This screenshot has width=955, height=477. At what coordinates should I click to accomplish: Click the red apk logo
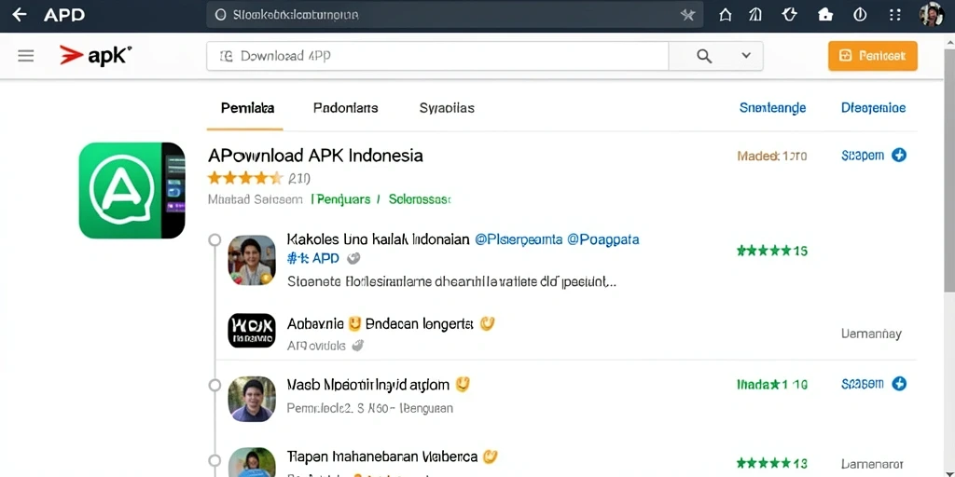[96, 55]
